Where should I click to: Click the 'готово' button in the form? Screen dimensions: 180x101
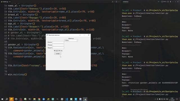coord(58,54)
